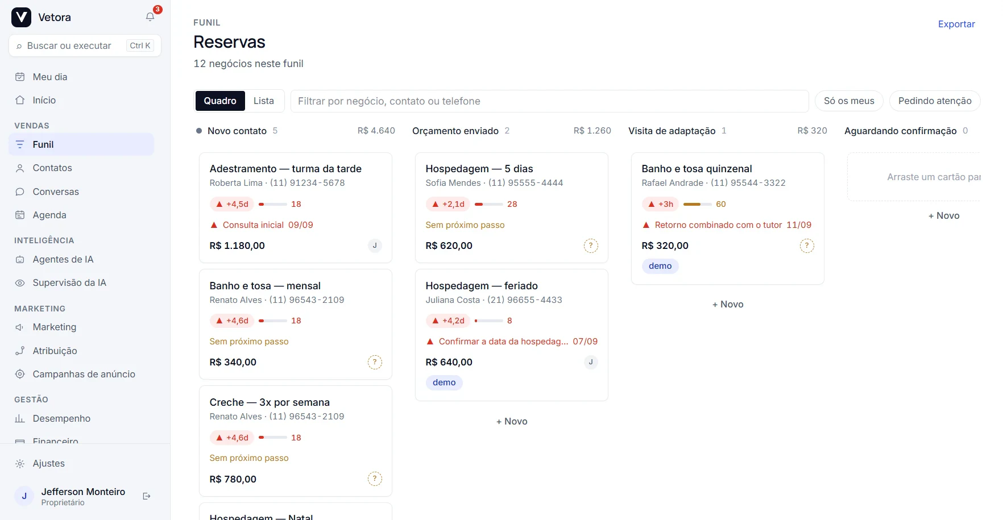Image resolution: width=1003 pixels, height=520 pixels.
Task: Click the Buscar ou executar search box
Action: coord(85,45)
